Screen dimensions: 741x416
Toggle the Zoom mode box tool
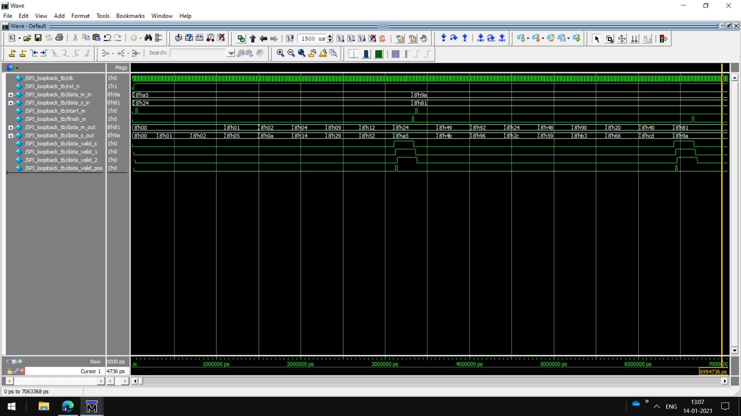click(609, 39)
